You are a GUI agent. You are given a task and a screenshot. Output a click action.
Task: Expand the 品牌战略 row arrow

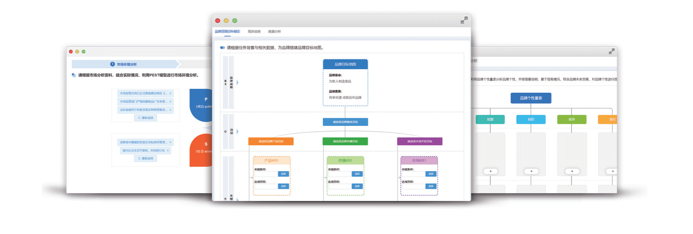click(237, 82)
